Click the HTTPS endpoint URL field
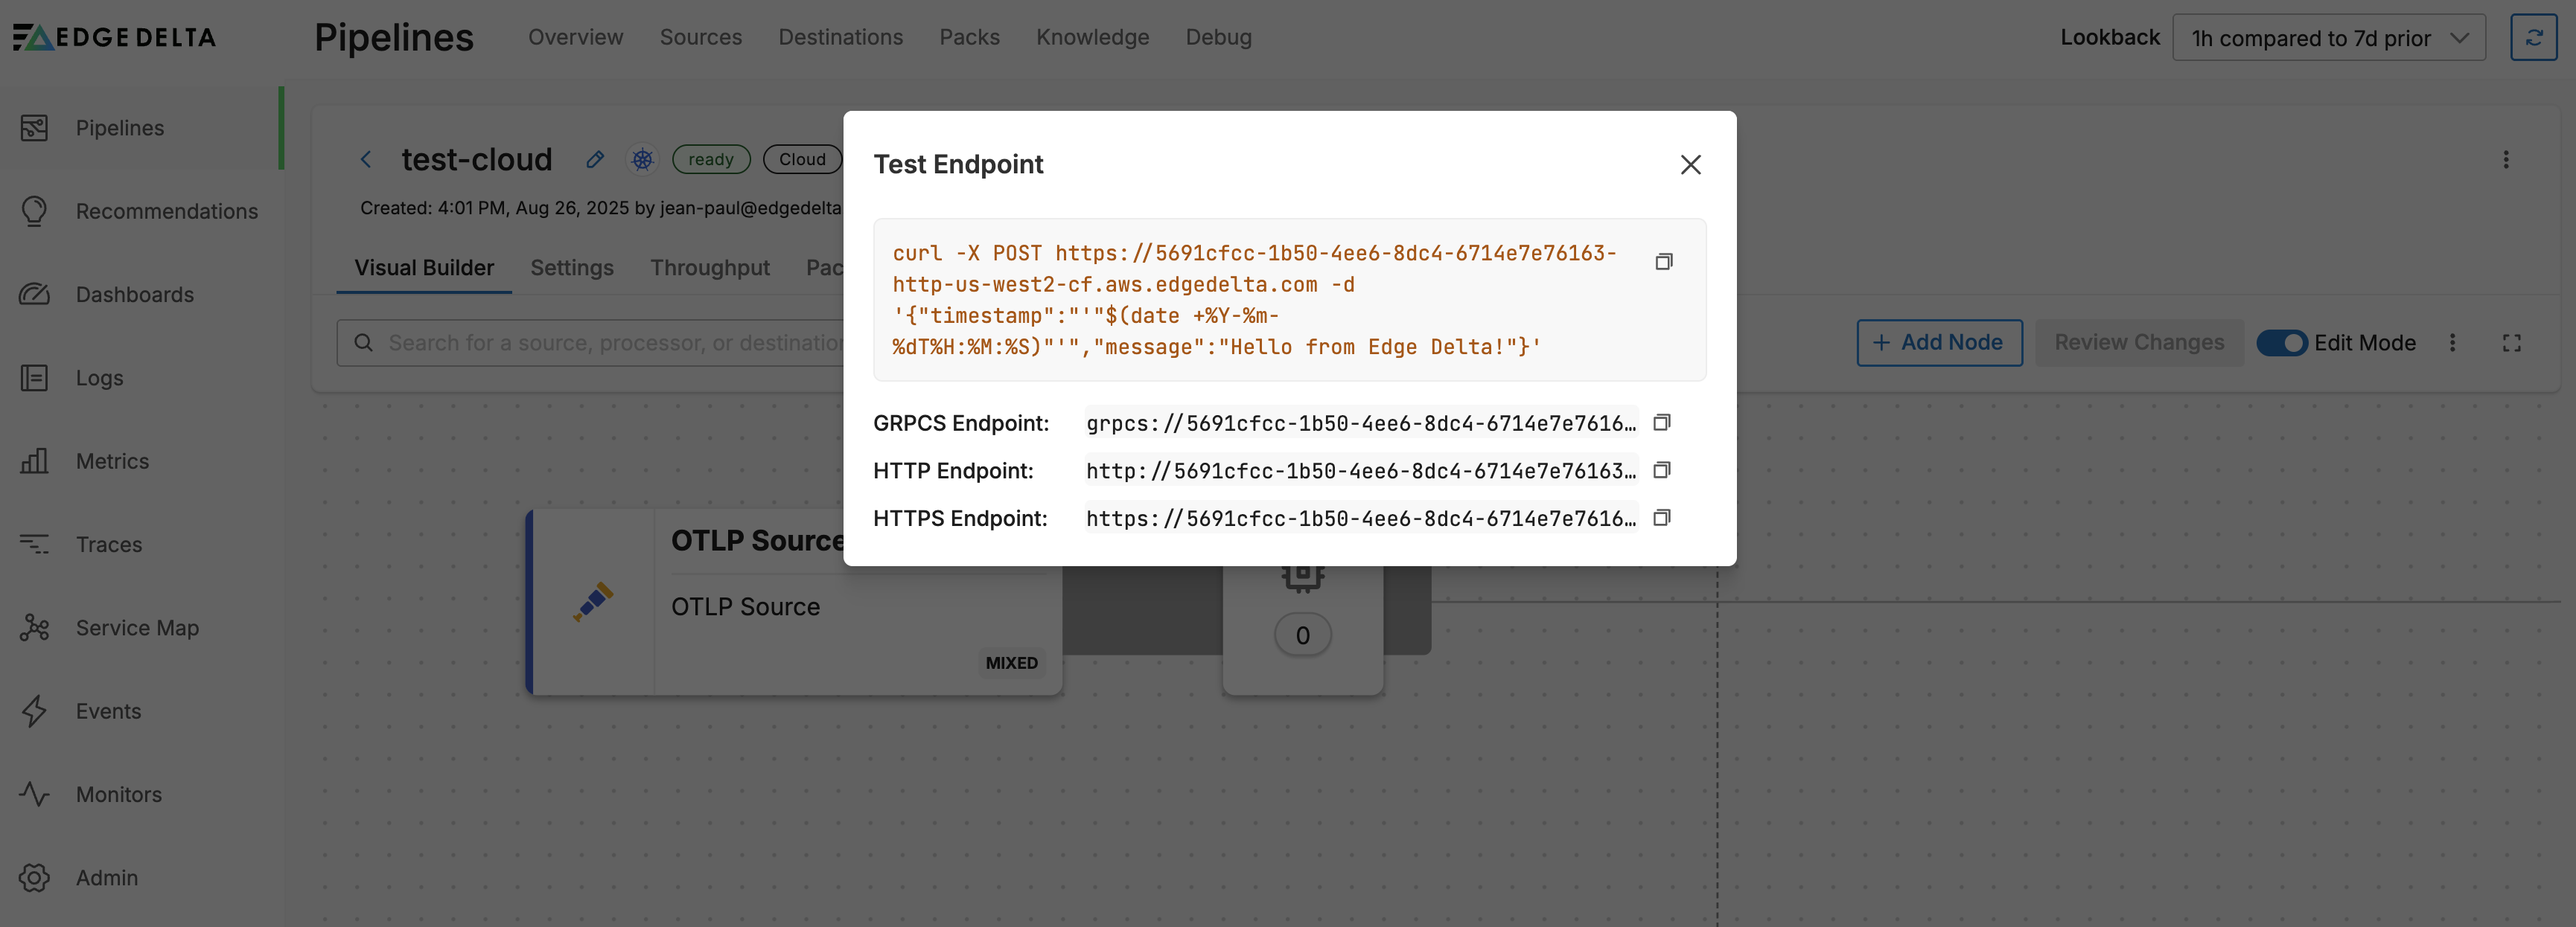2576x927 pixels. pyautogui.click(x=1360, y=518)
